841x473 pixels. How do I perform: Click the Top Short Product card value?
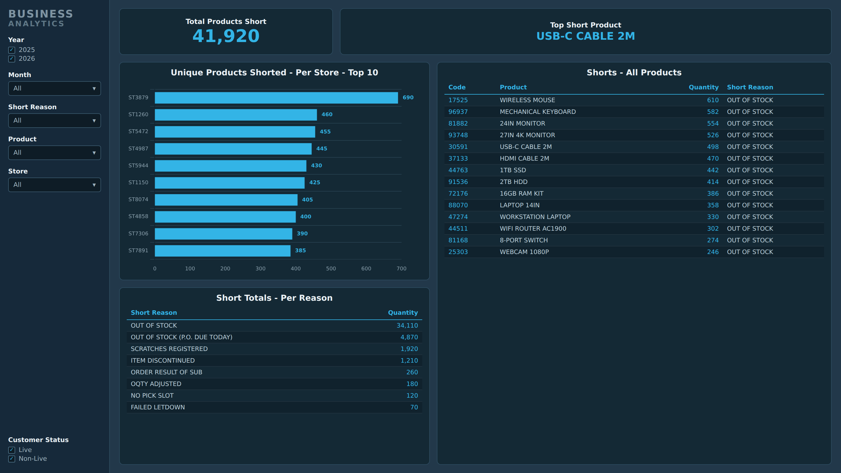pyautogui.click(x=585, y=36)
